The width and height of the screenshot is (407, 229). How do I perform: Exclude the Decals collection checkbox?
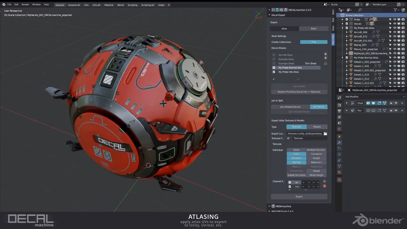point(347,24)
